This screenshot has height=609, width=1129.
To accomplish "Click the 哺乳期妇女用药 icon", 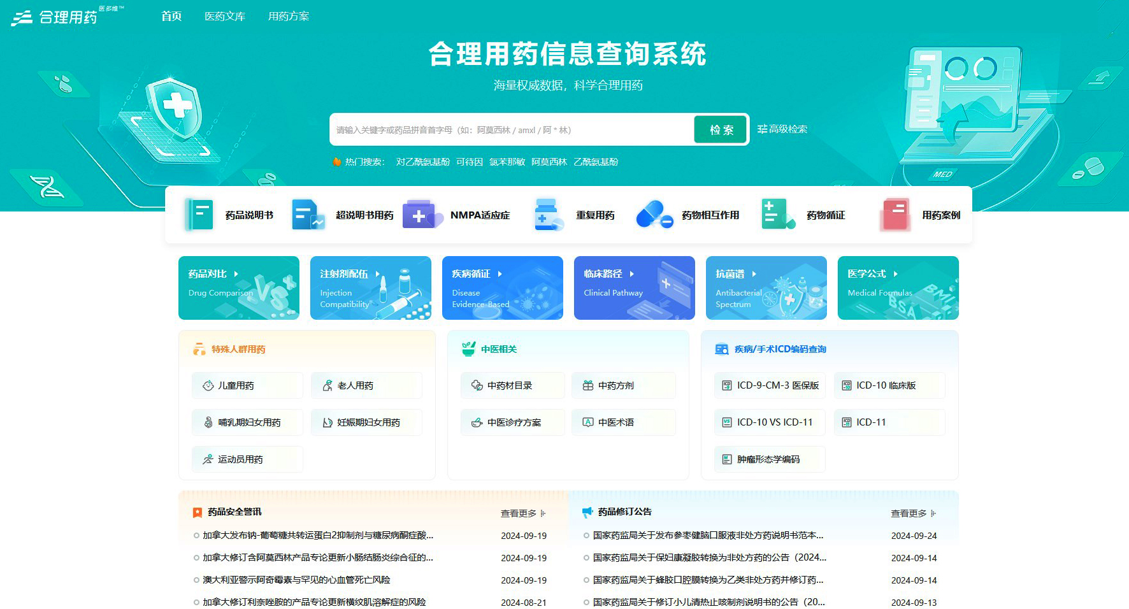I will (x=208, y=422).
